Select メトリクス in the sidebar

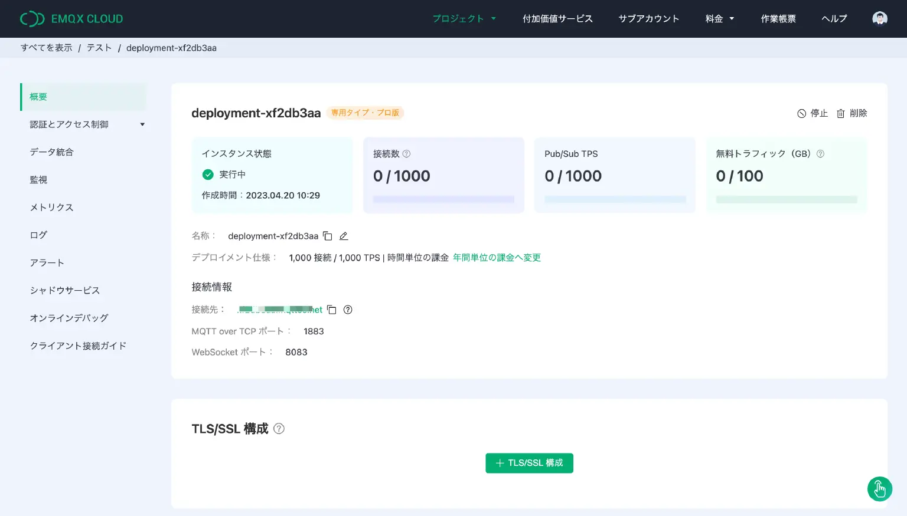click(x=51, y=207)
